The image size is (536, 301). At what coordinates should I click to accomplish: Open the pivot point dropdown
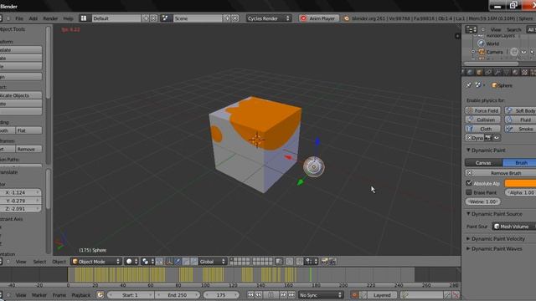147,262
